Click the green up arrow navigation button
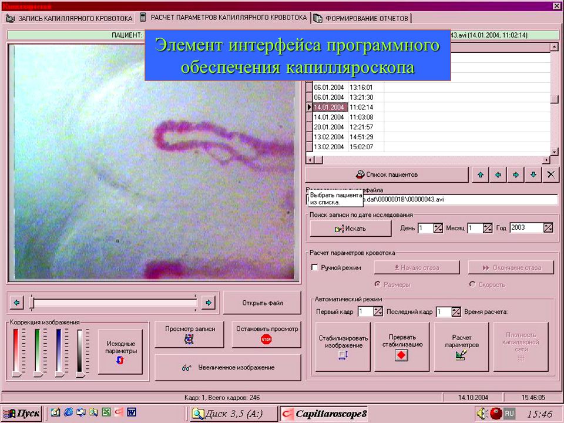This screenshot has height=423, width=564. point(481,175)
